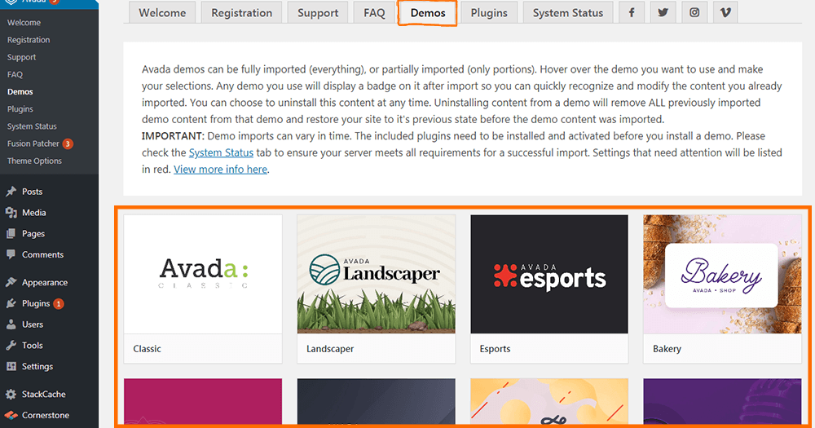Open the Facebook icon tab
This screenshot has height=428, width=815.
tap(632, 12)
